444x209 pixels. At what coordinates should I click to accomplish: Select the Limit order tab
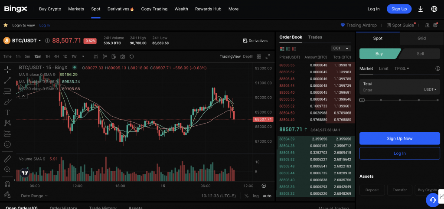[383, 68]
